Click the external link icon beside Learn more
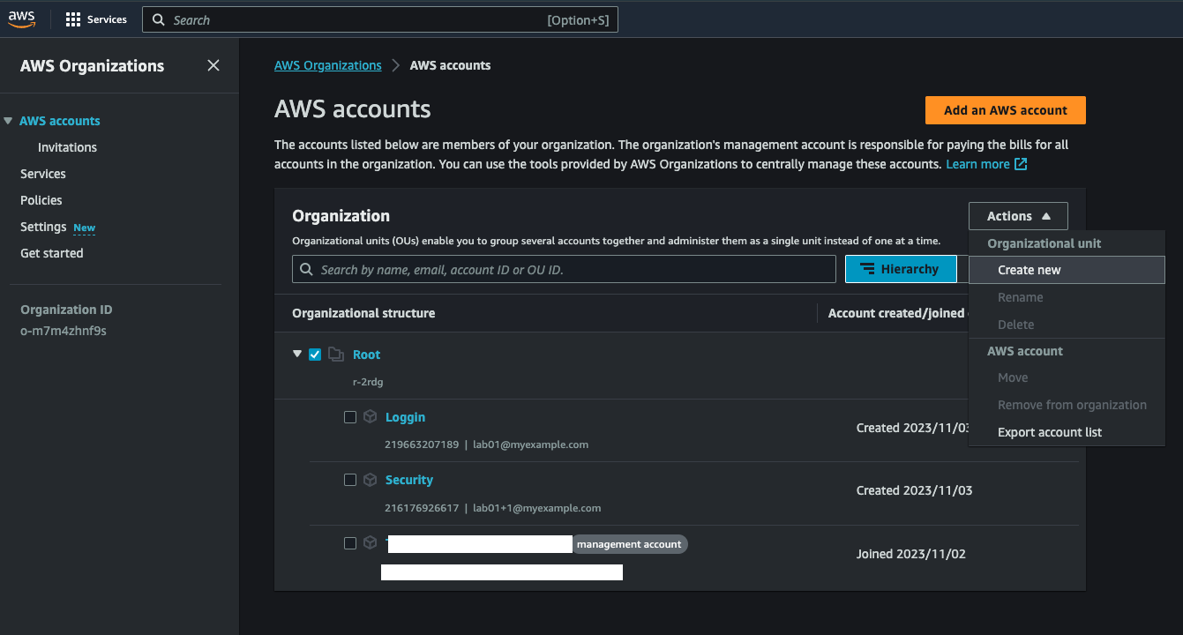The image size is (1183, 635). pyautogui.click(x=1021, y=164)
